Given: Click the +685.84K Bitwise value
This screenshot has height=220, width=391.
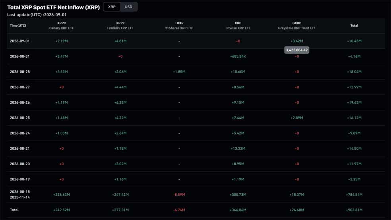Looking at the screenshot, I should (x=238, y=56).
